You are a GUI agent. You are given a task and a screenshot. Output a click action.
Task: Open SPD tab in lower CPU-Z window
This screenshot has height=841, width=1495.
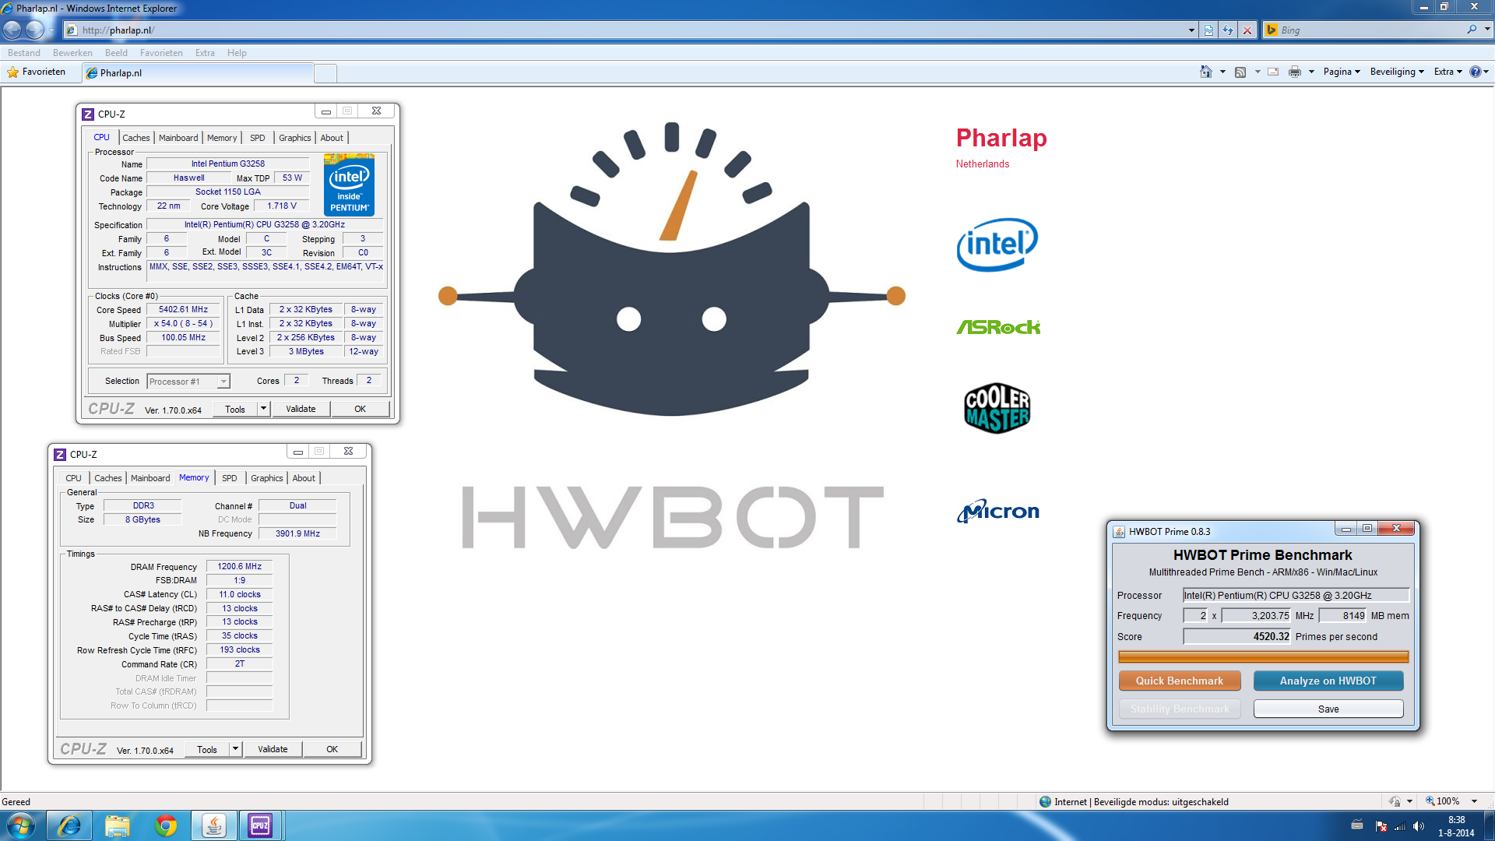229,478
